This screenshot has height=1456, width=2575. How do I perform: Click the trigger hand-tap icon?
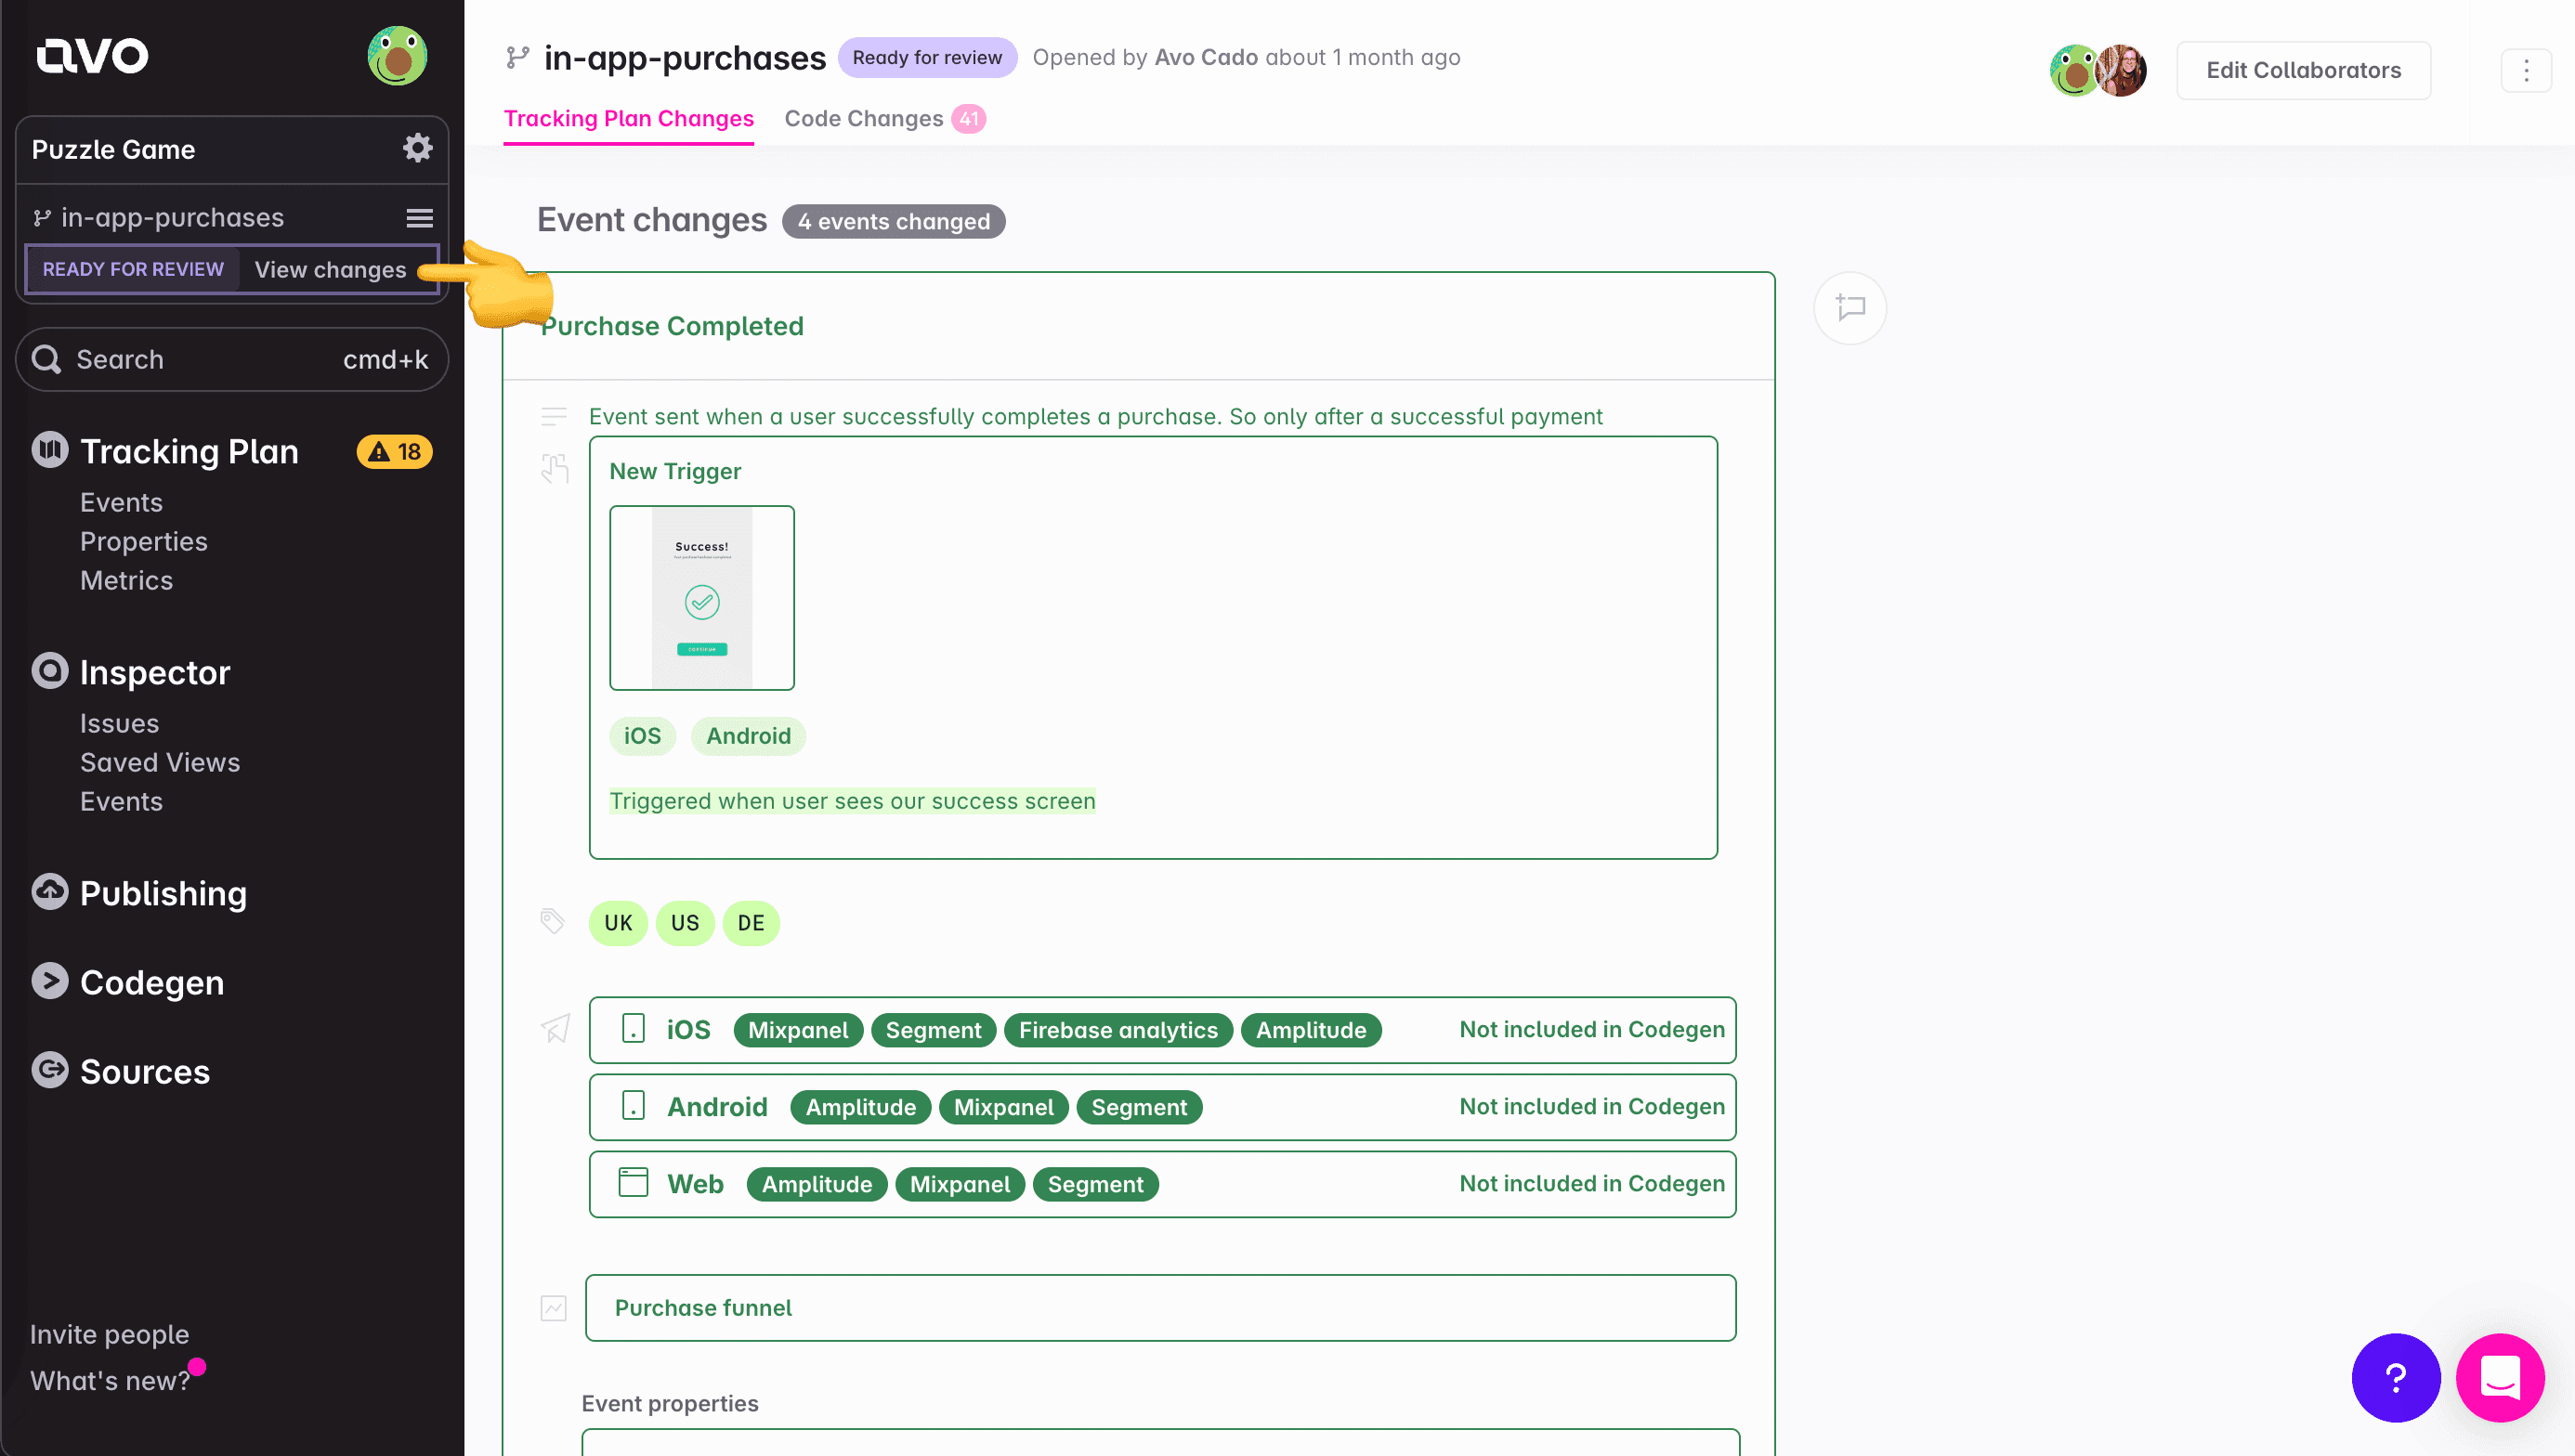coord(555,468)
